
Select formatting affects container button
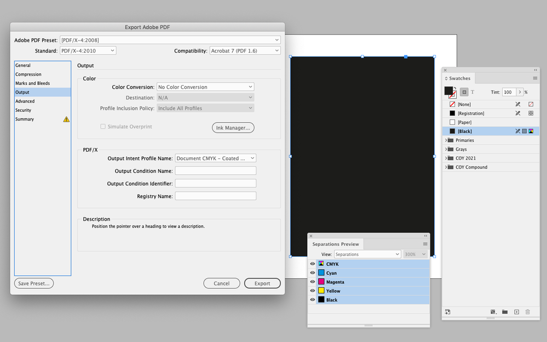pyautogui.click(x=464, y=92)
